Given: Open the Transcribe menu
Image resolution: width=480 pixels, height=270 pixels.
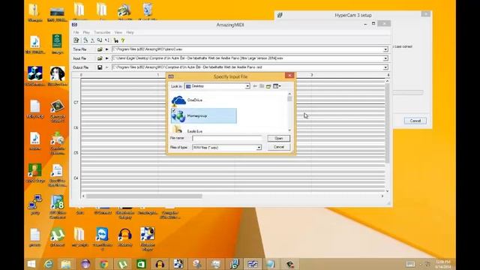Looking at the screenshot, I should click(102, 32).
